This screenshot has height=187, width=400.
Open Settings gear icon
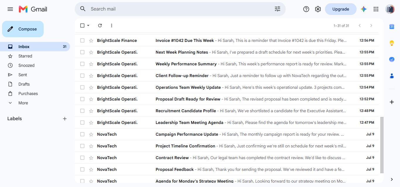(318, 9)
